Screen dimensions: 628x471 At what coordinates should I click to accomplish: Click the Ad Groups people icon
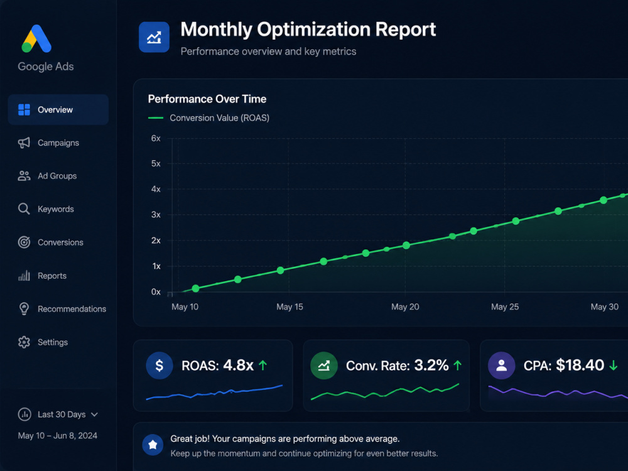[x=24, y=176]
